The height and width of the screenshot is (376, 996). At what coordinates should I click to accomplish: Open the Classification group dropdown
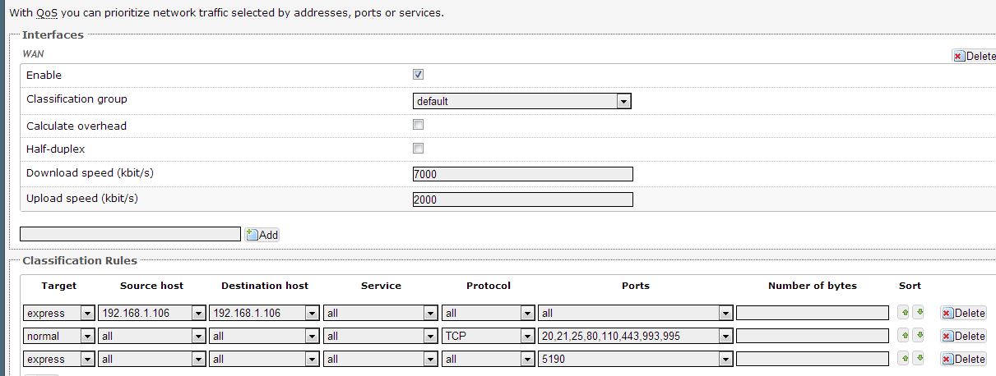(x=522, y=101)
